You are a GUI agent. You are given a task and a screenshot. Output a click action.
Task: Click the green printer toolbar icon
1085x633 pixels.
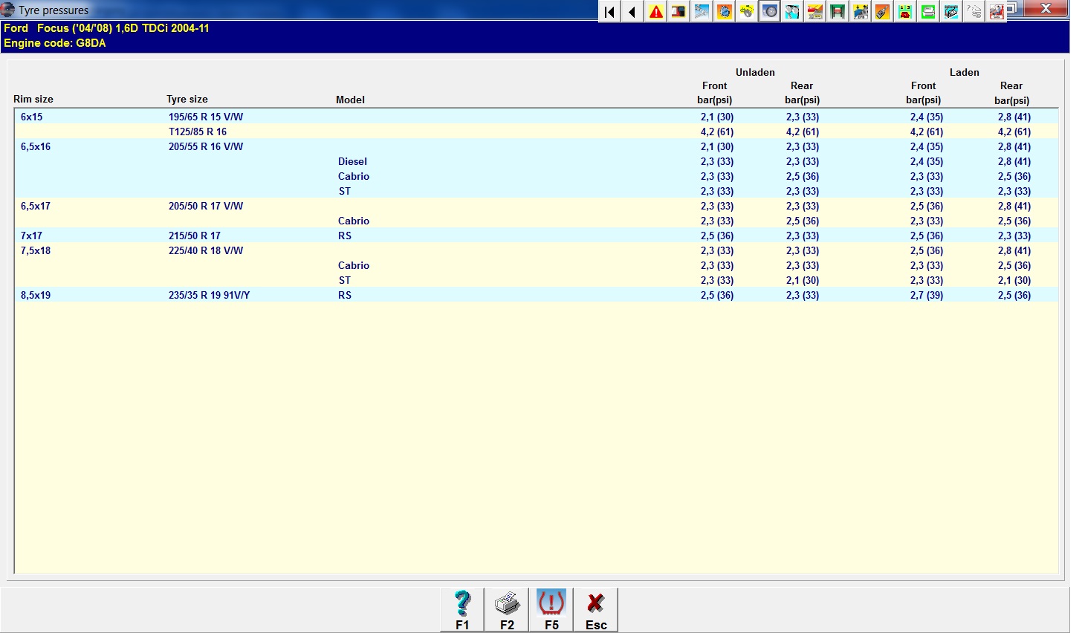coord(928,11)
